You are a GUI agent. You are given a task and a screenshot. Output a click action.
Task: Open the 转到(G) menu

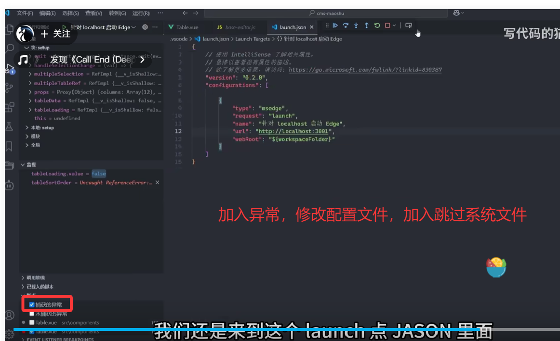point(118,13)
